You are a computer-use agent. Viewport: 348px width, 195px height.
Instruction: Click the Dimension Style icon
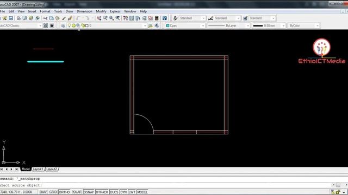[210, 18]
